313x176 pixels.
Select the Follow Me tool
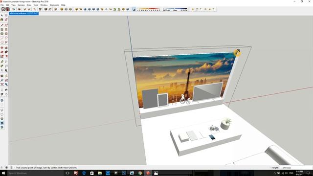click(x=6, y=52)
